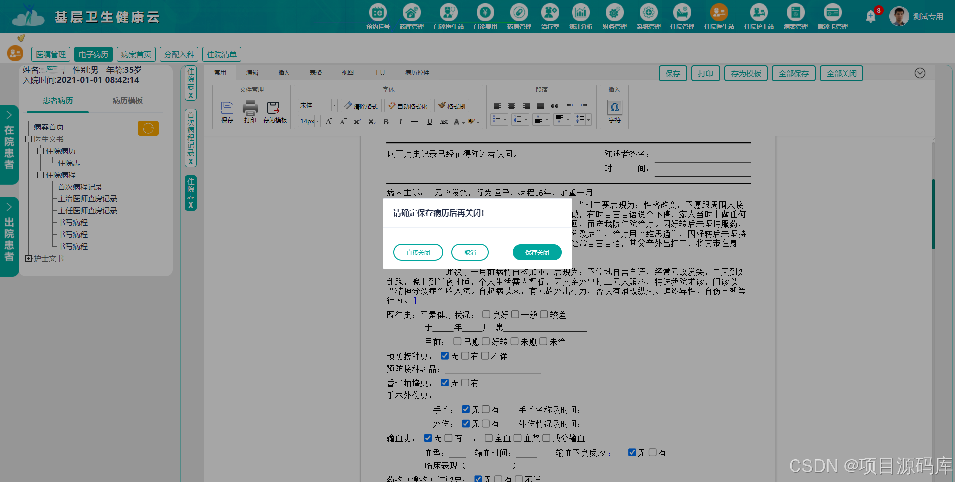Click the orange refresh icon in tree
955x482 pixels.
coord(148,128)
